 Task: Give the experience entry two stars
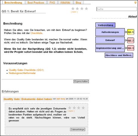[74, 108]
